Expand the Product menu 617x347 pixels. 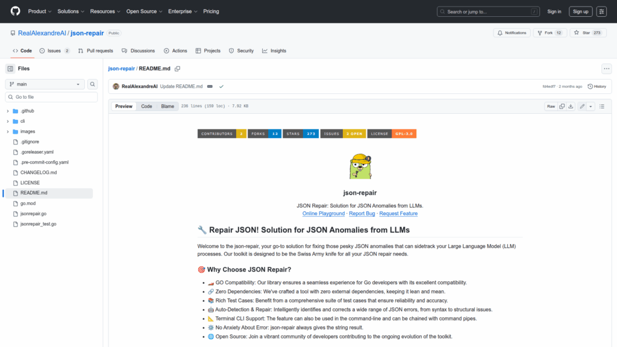[x=40, y=11]
